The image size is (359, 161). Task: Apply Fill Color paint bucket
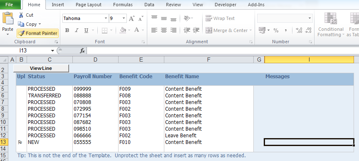(x=123, y=30)
